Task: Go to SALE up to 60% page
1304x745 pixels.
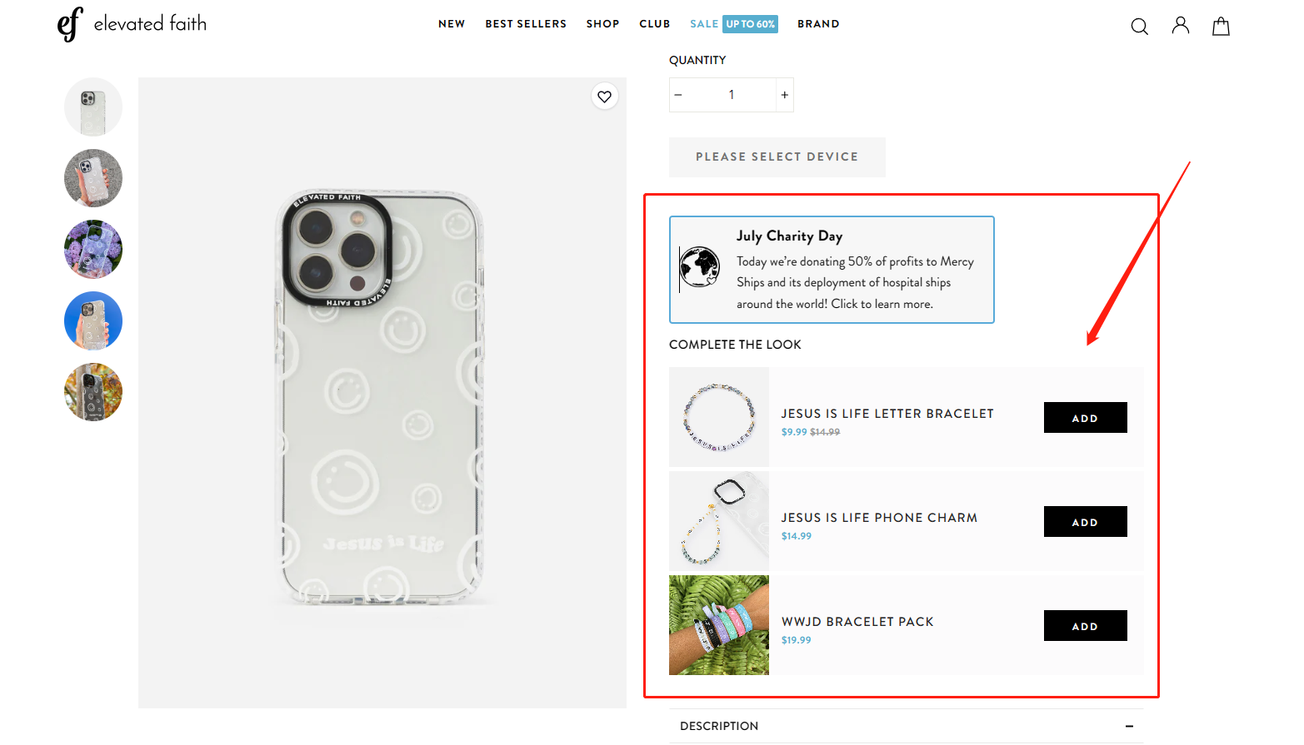Action: pos(733,24)
